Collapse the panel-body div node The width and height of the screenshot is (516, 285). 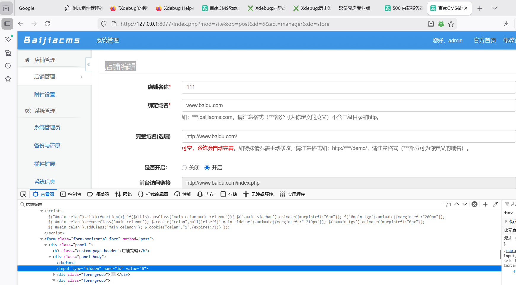point(50,257)
